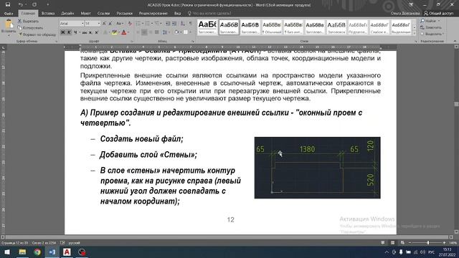Open the Вставка (Insert) tab

pos(48,13)
